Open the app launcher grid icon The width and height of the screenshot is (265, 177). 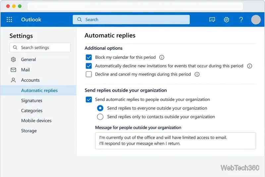(x=9, y=20)
